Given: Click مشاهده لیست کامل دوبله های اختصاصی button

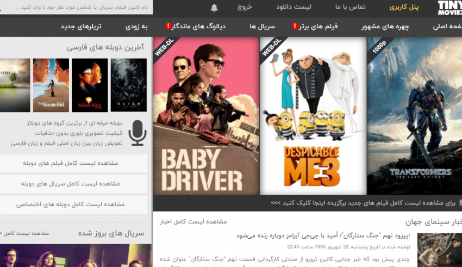Looking at the screenshot, I should (73, 204).
